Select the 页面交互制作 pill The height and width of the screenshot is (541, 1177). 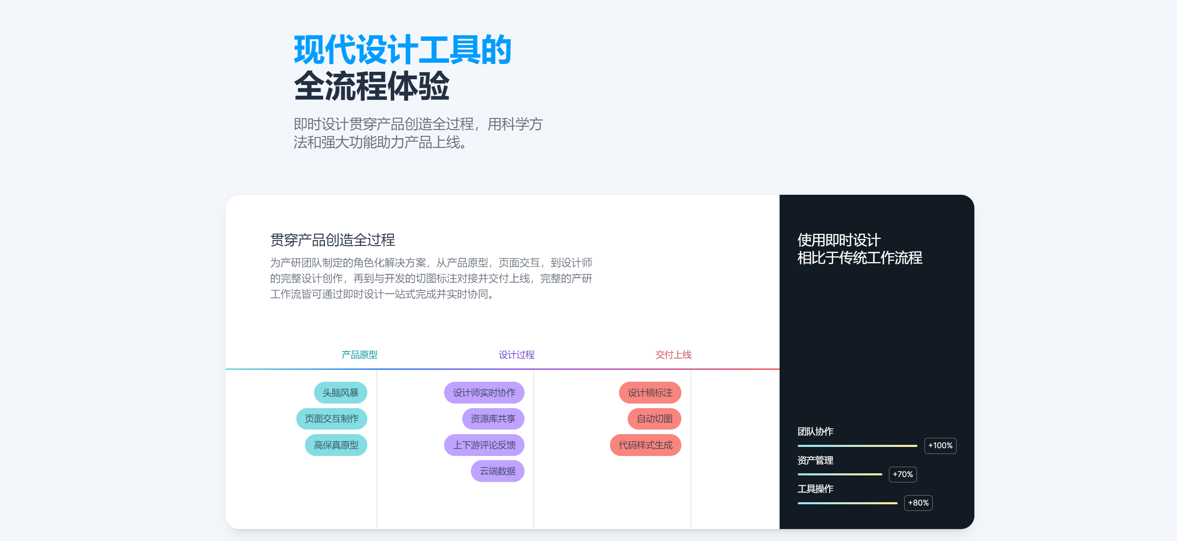click(332, 418)
